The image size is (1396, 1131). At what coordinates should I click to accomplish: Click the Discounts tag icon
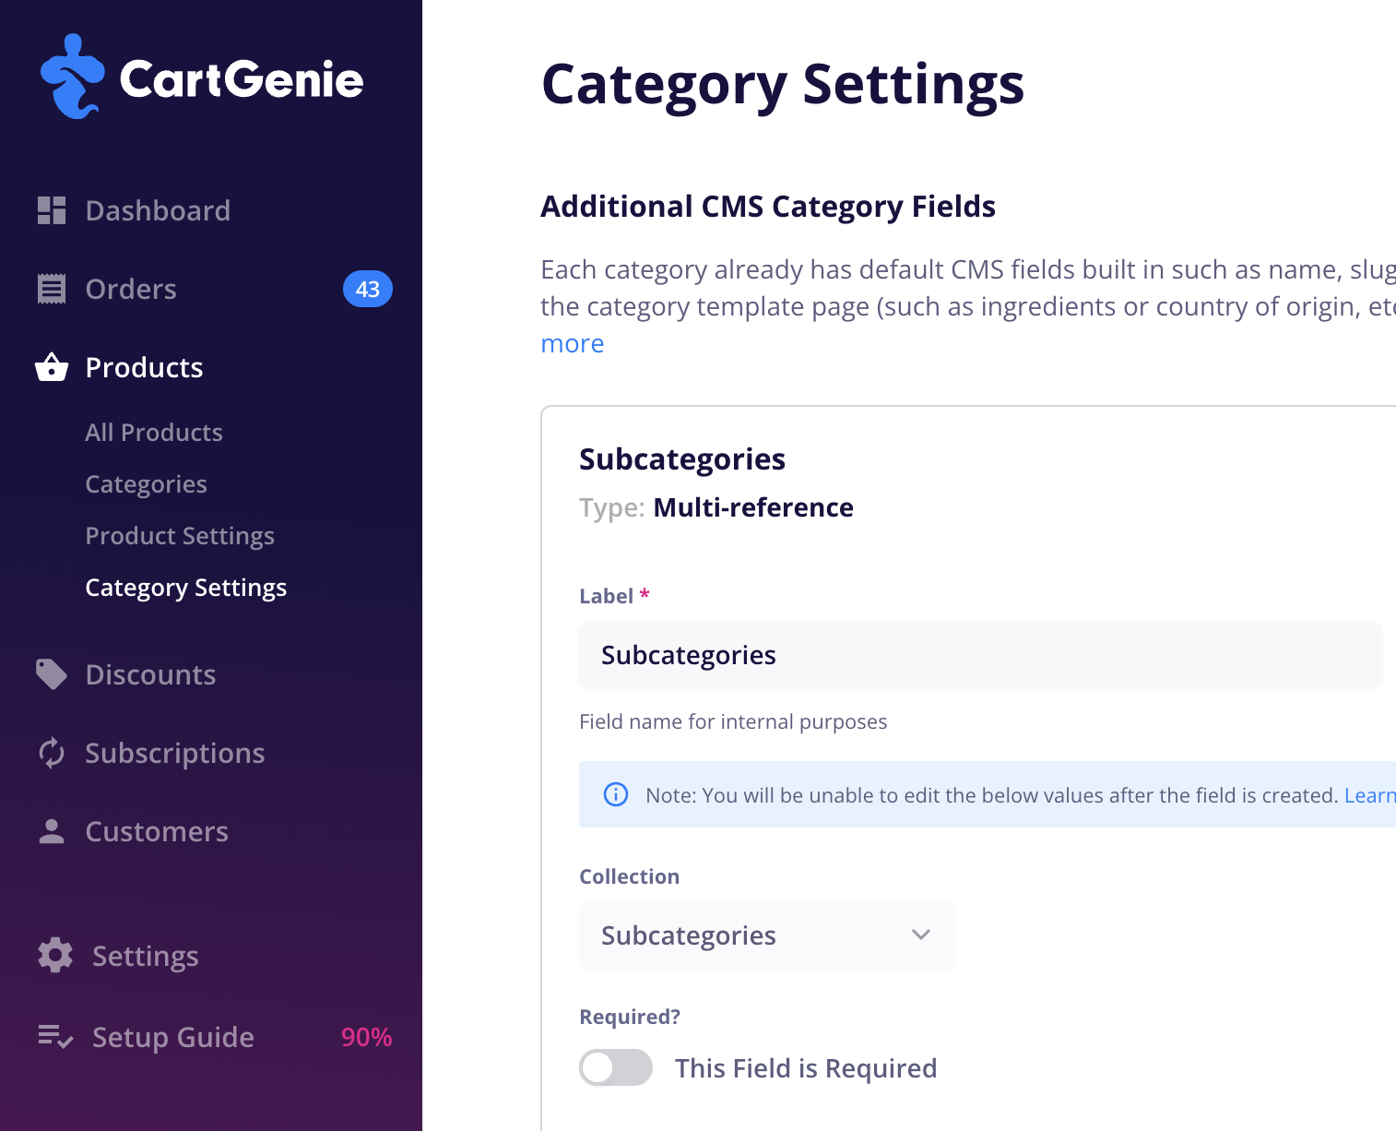52,674
